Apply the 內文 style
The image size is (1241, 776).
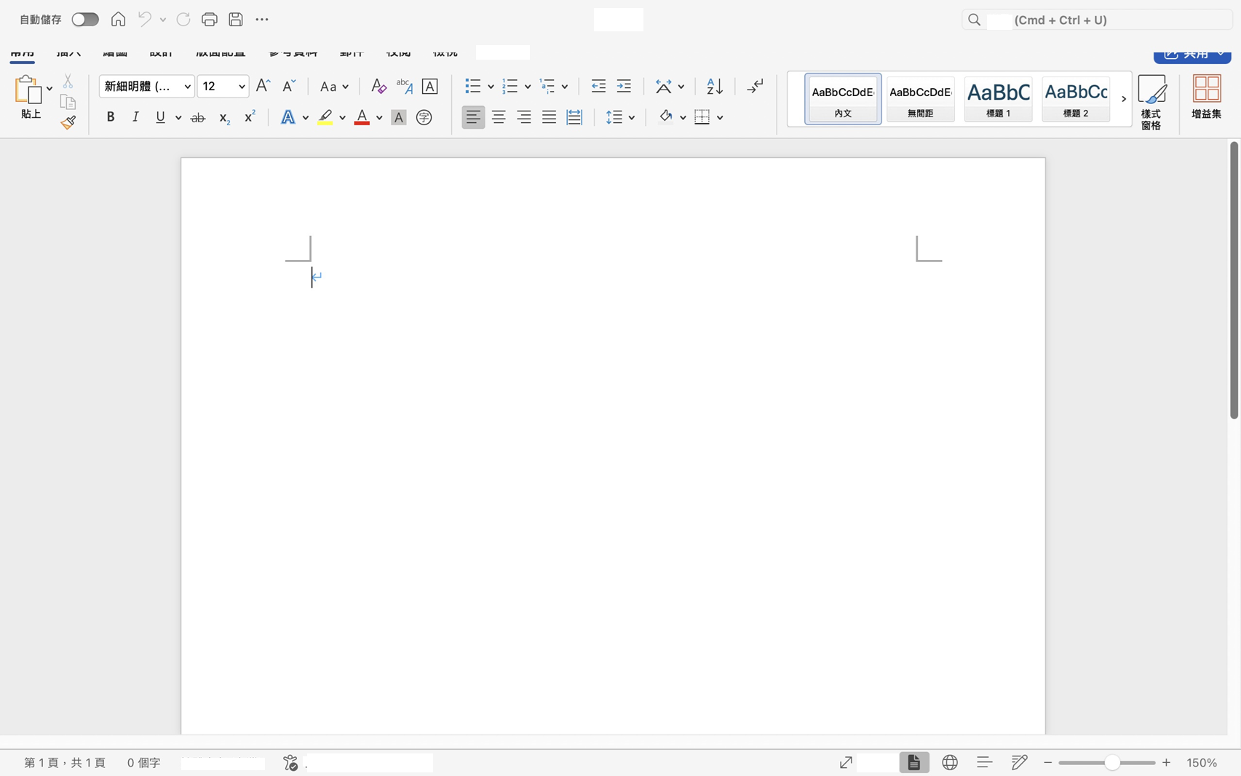click(843, 99)
